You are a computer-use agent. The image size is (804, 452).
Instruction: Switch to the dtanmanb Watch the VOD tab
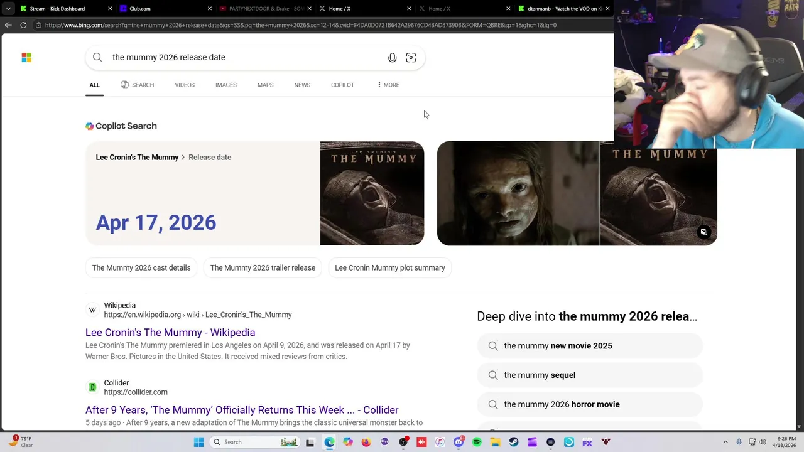pos(563,9)
